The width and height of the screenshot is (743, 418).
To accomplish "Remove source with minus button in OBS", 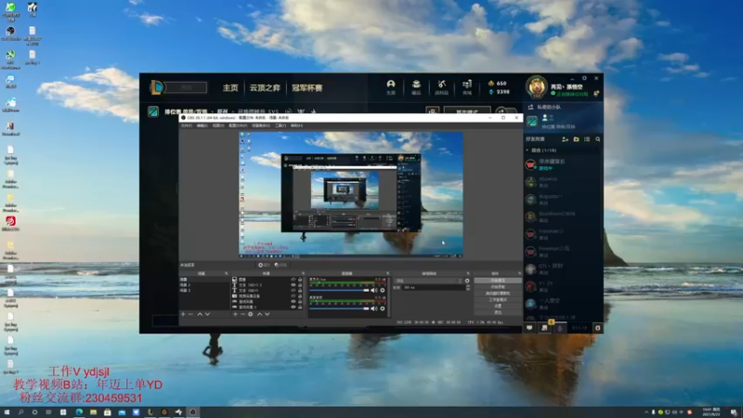I will (242, 314).
